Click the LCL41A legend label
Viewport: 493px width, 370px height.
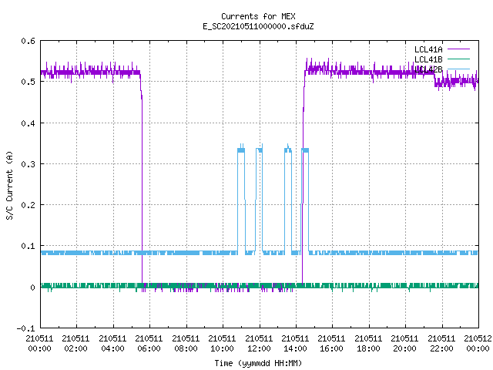[x=428, y=49]
